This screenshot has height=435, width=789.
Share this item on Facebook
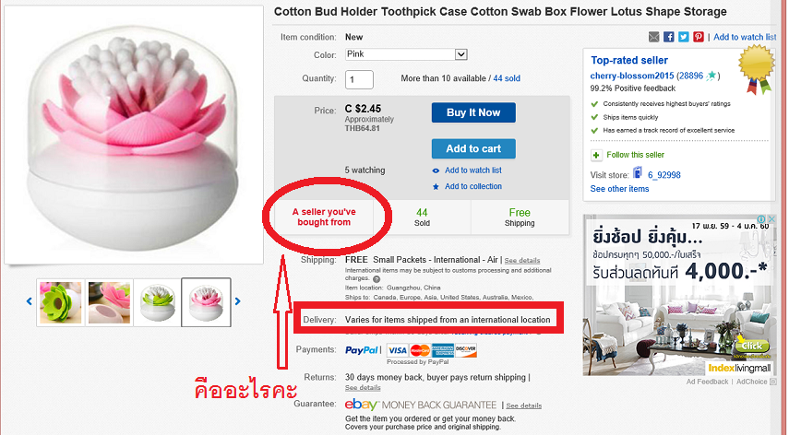click(669, 37)
